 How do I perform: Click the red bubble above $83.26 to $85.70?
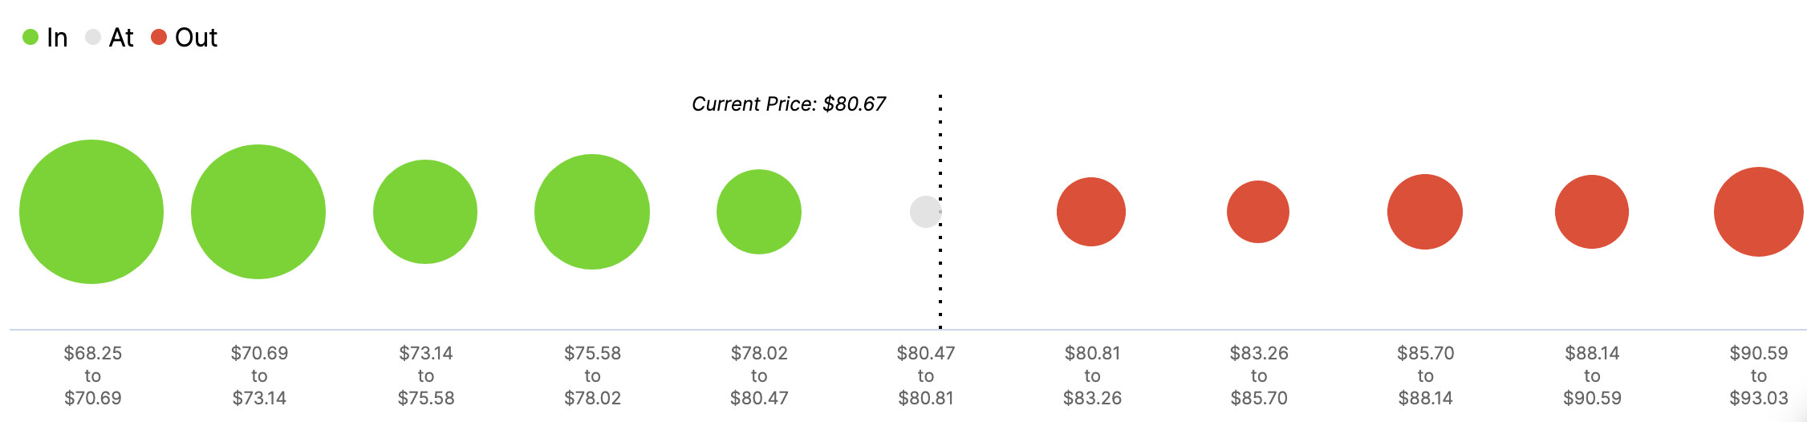[1258, 212]
